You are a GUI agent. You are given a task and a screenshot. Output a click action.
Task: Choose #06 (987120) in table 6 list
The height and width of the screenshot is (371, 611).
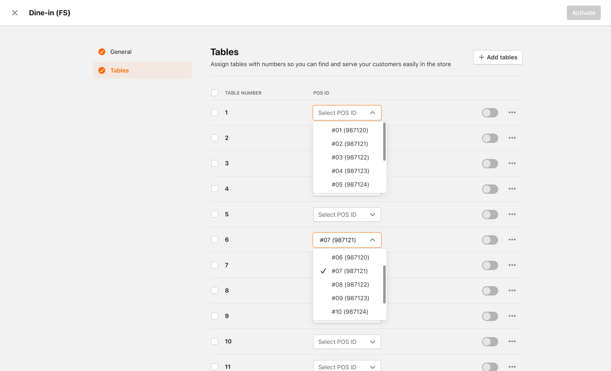[350, 257]
